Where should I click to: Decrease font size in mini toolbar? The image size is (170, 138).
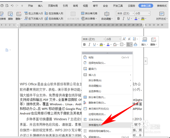point(129,39)
